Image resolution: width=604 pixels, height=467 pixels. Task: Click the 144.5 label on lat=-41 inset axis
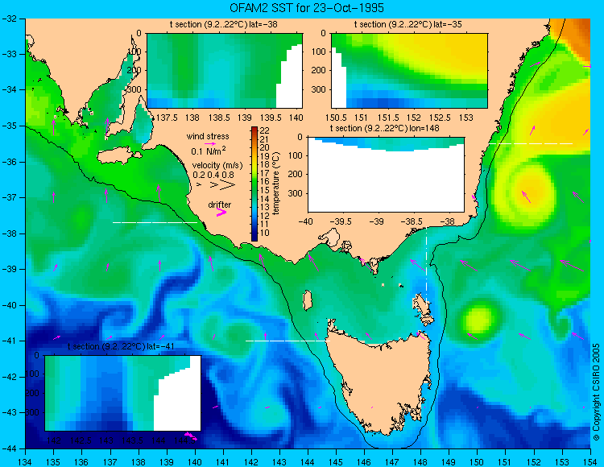coord(184,440)
